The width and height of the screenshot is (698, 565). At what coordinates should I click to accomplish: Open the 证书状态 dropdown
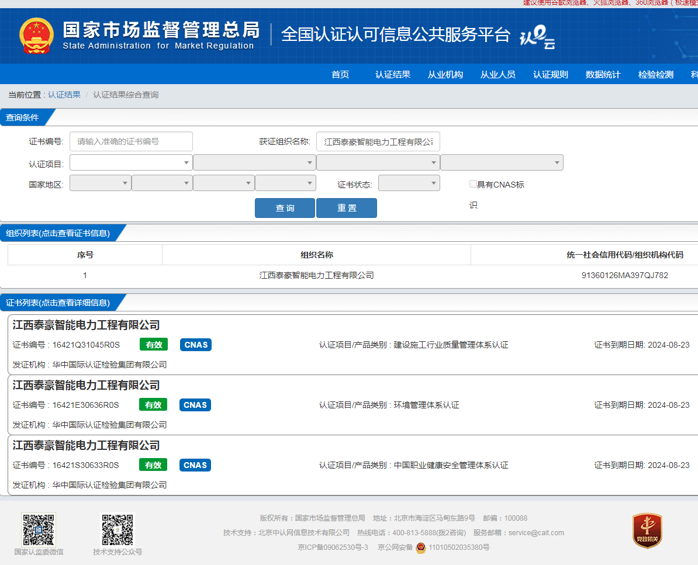409,183
